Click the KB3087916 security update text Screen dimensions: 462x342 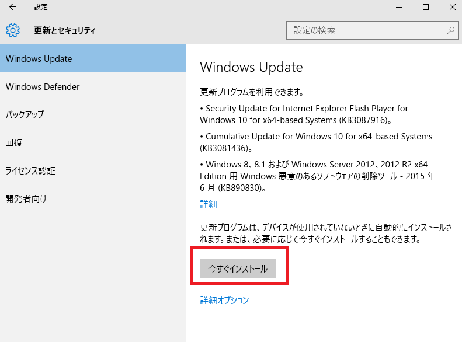click(304, 114)
